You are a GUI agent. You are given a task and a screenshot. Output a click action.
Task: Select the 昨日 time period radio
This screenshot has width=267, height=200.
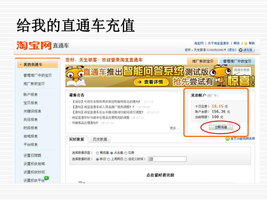tap(98, 159)
